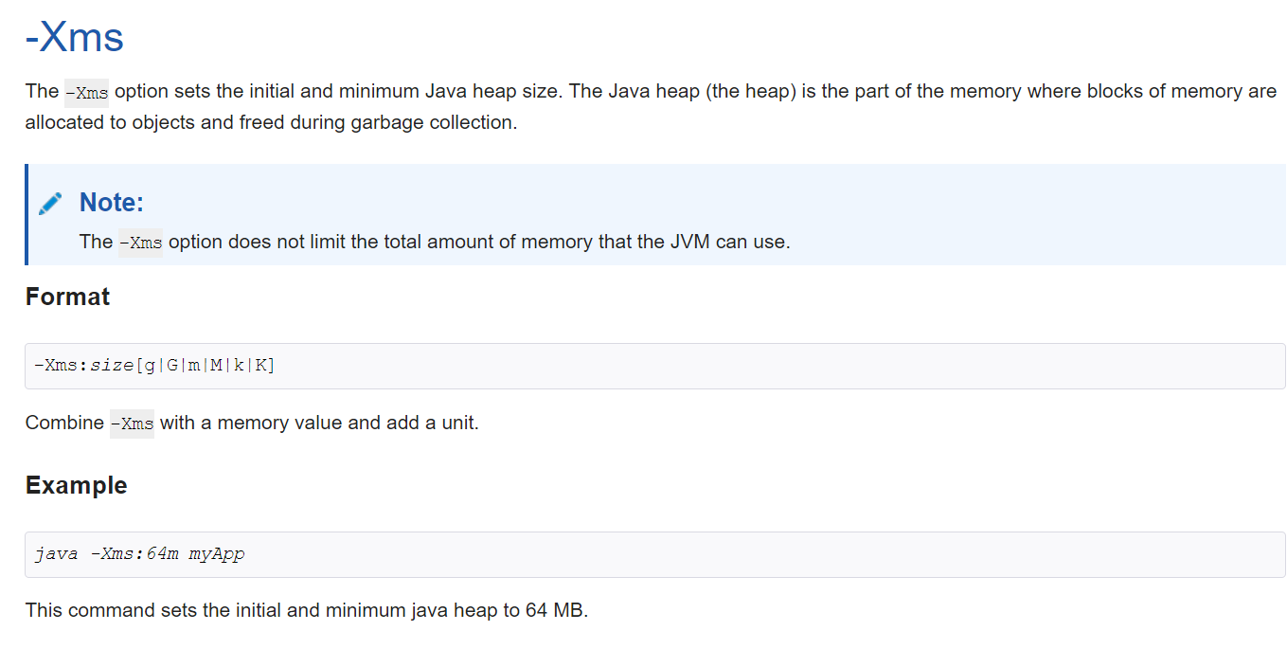
Task: Click the Note: heading text
Action: [x=112, y=202]
